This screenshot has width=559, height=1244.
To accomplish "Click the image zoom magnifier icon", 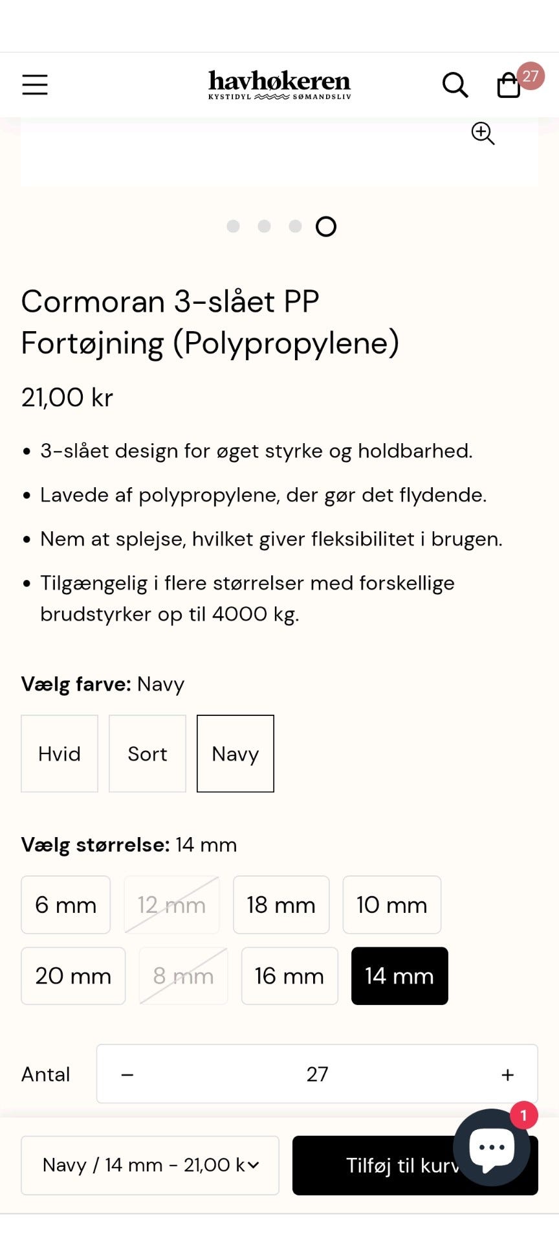I will pyautogui.click(x=483, y=133).
